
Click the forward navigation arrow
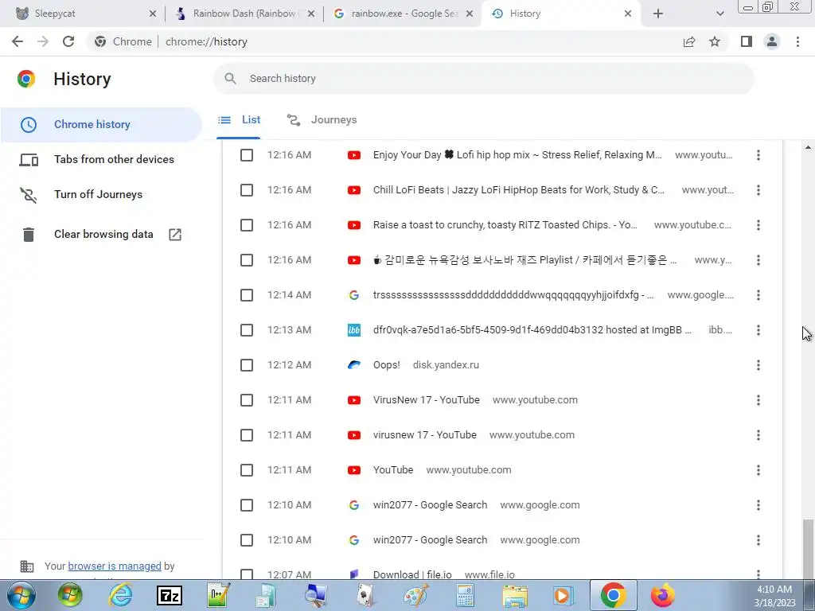coord(43,41)
